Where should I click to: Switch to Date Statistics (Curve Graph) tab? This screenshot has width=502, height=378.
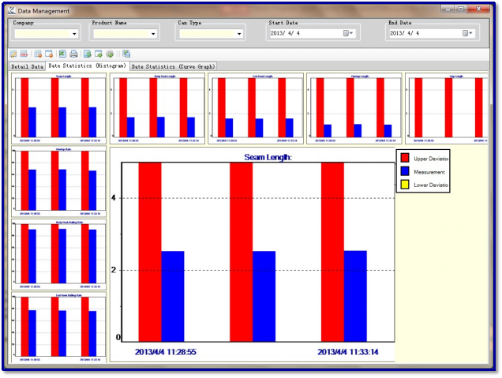pyautogui.click(x=173, y=67)
